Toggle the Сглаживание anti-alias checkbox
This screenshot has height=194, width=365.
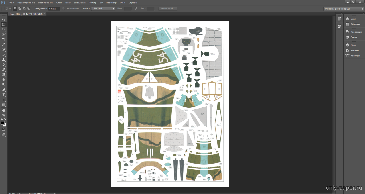[x=64, y=9]
